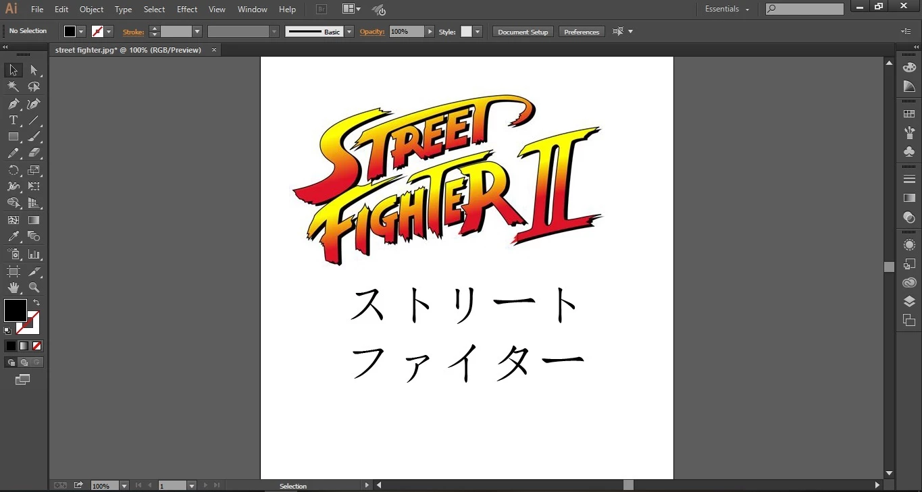Select the Pen tool
Screen dimensions: 922x492
13,104
